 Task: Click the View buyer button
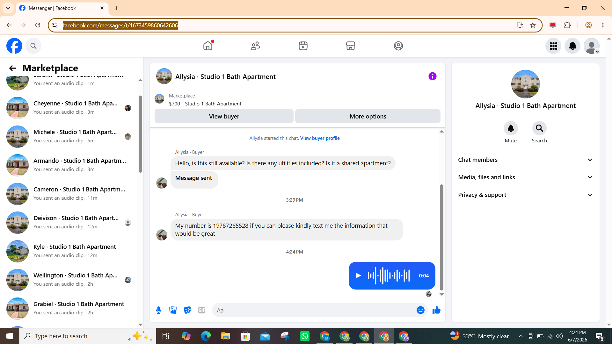coord(224,116)
